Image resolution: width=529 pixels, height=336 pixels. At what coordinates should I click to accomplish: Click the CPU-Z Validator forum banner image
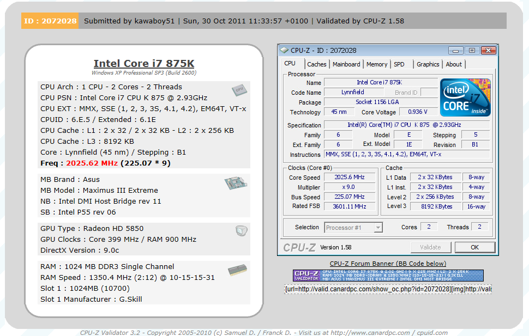pyautogui.click(x=388, y=276)
